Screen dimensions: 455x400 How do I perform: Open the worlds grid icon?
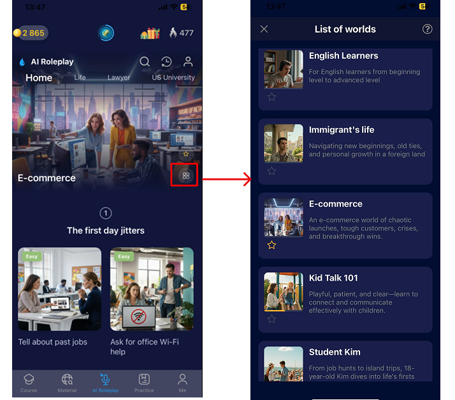click(x=185, y=175)
